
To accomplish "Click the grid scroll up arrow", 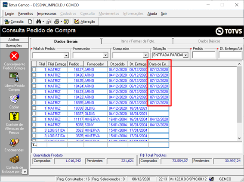I will (x=239, y=64).
